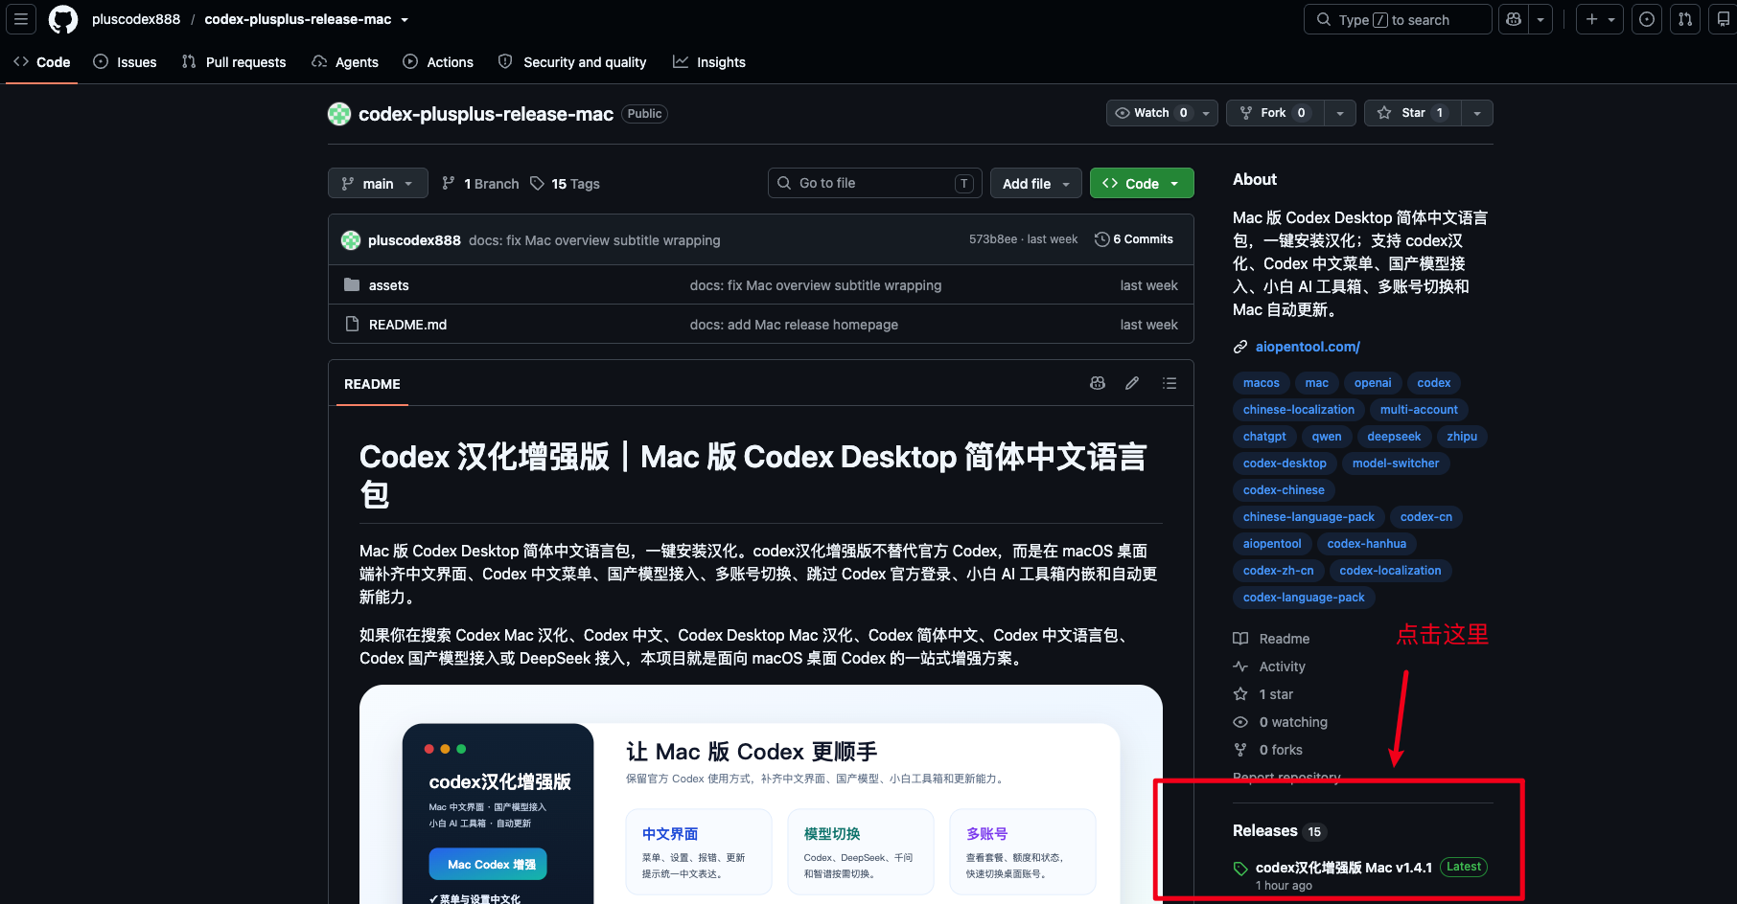Open commit hash 573b8ee

coord(992,239)
